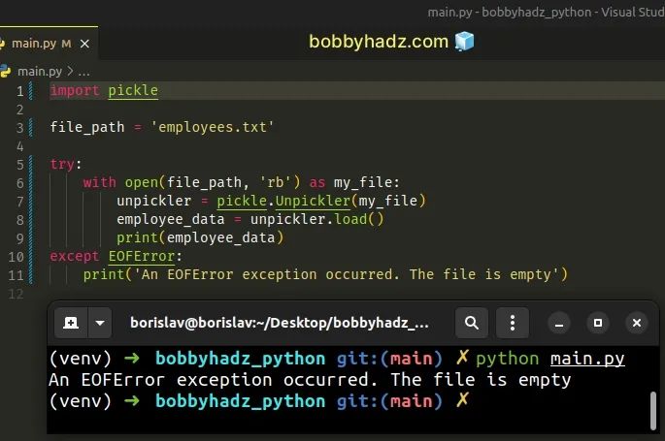Screen dimensions: 665x441
Task: Click 'print(employee_data)' line
Action: tap(200, 237)
